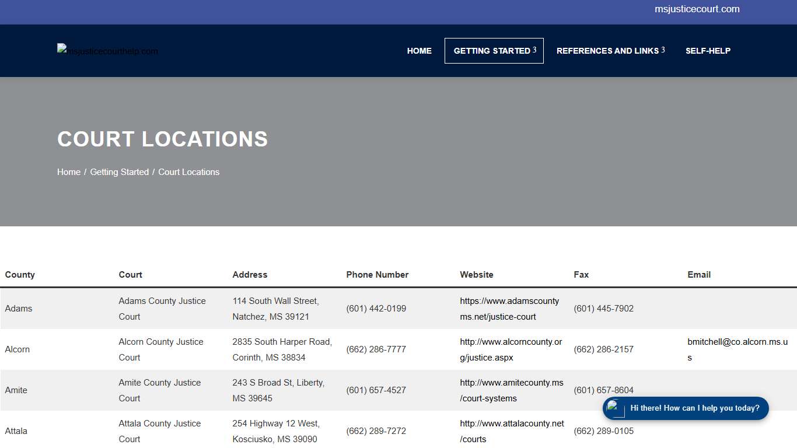Open the chat assistant avatar icon
The width and height of the screenshot is (797, 448).
615,408
